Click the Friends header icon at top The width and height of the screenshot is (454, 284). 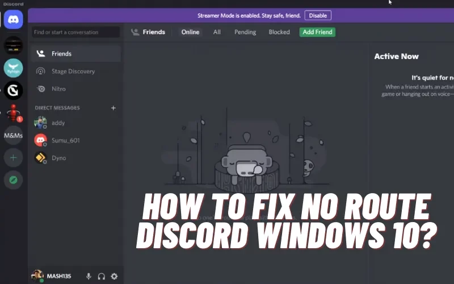135,32
